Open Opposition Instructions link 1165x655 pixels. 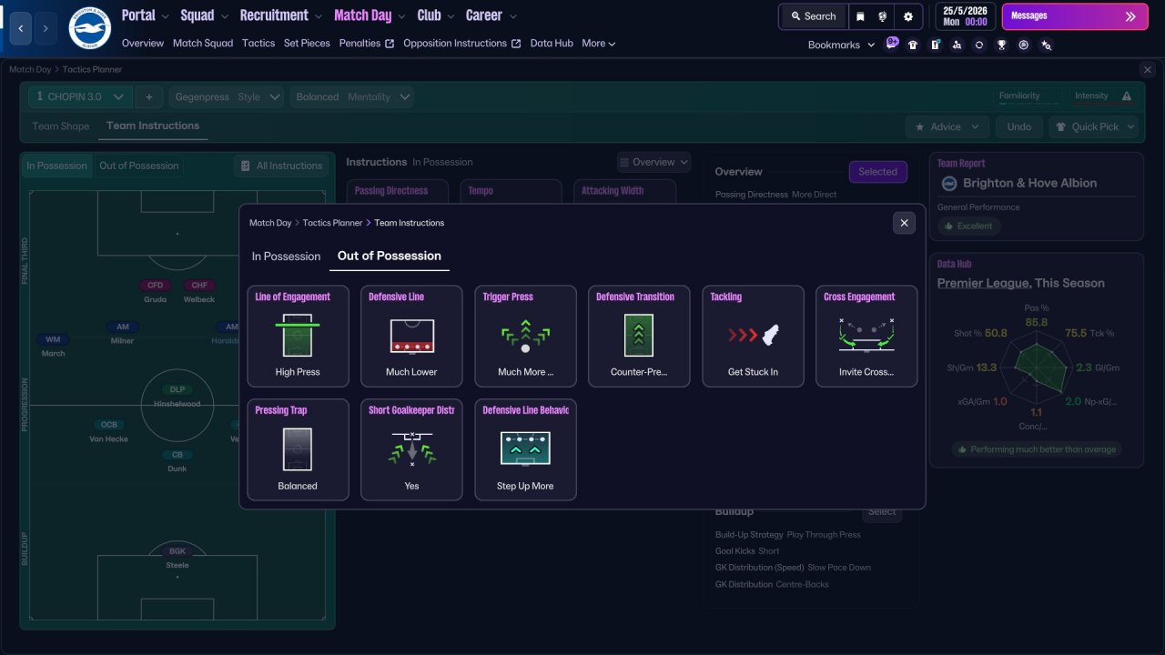point(461,43)
